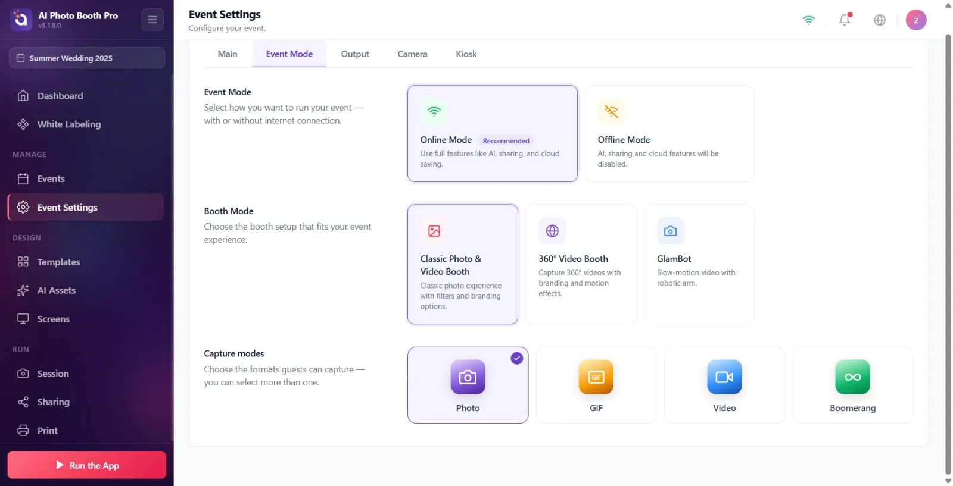
Task: Click the GIF capture mode icon
Action: tap(596, 377)
